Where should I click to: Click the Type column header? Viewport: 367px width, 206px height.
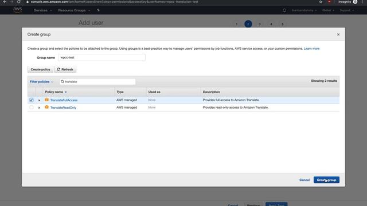120,92
